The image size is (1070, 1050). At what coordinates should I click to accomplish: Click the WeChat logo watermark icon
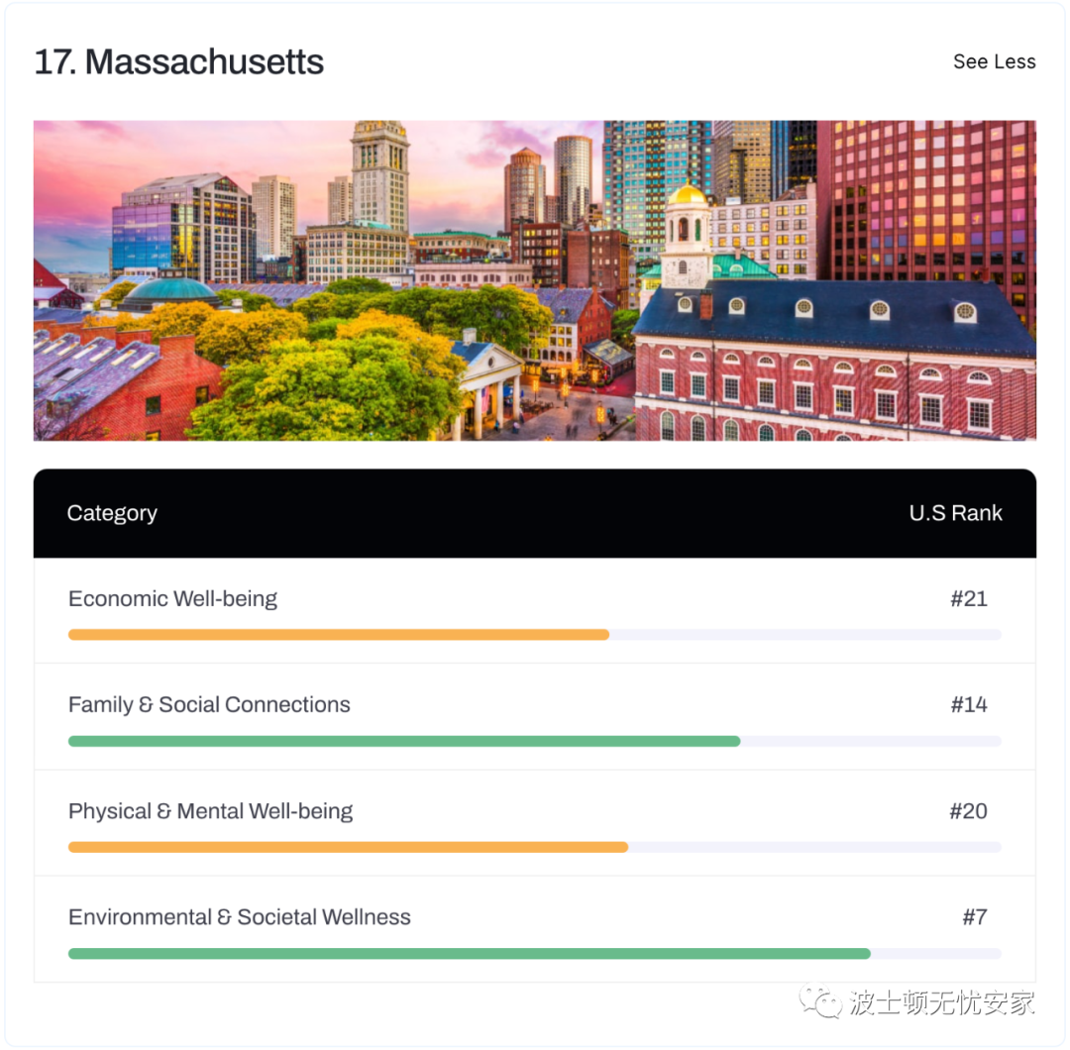pos(821,1001)
